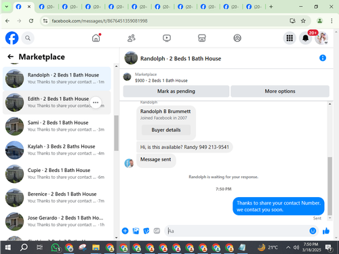Open Buyer details for Randolph B Brummett
339x254 pixels.
(x=166, y=130)
